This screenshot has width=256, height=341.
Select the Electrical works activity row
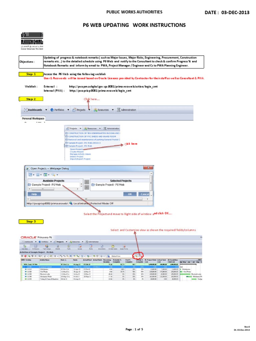coord(101,274)
